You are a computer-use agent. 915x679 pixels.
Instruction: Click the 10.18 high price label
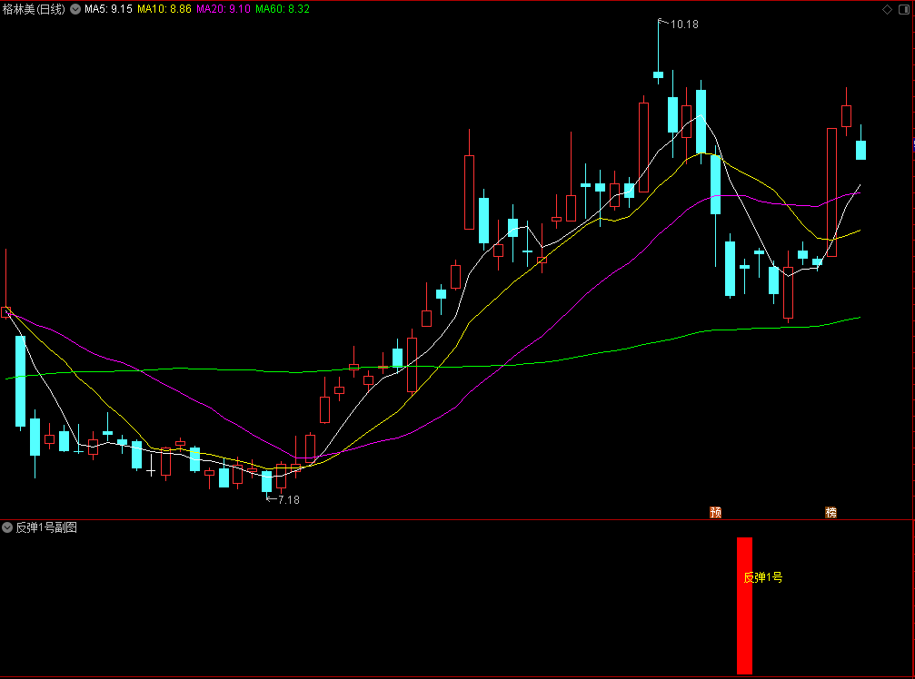click(x=684, y=25)
